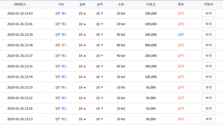Click blue down triangle in 23:33 row
Viewport: 223px width, 125px height.
click(x=102, y=88)
